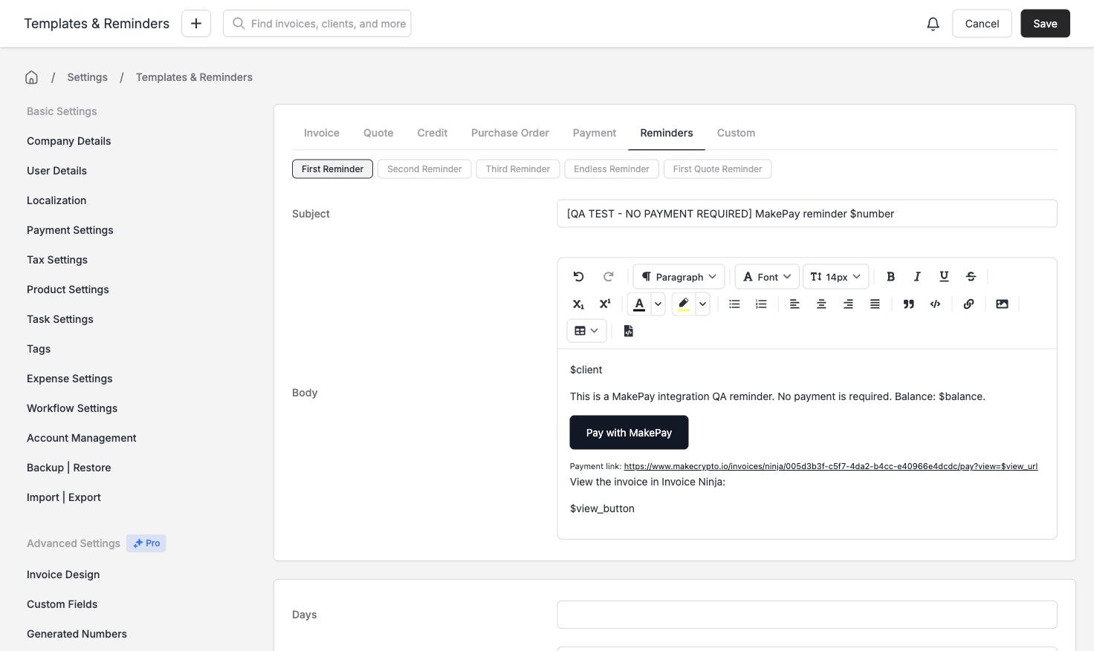Click the Cancel button
This screenshot has width=1094, height=651.
click(982, 24)
